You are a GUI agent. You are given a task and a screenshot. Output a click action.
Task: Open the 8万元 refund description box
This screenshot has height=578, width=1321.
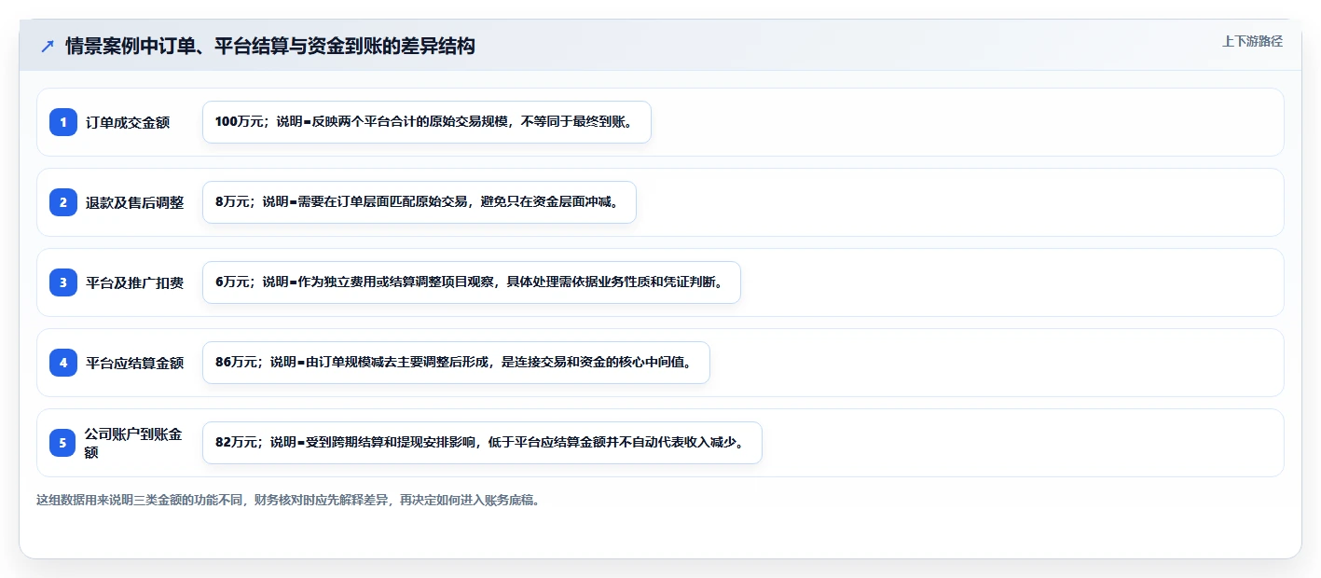[420, 202]
